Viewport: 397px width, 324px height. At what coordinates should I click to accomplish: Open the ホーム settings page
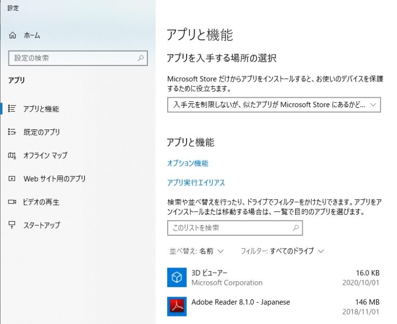(32, 35)
